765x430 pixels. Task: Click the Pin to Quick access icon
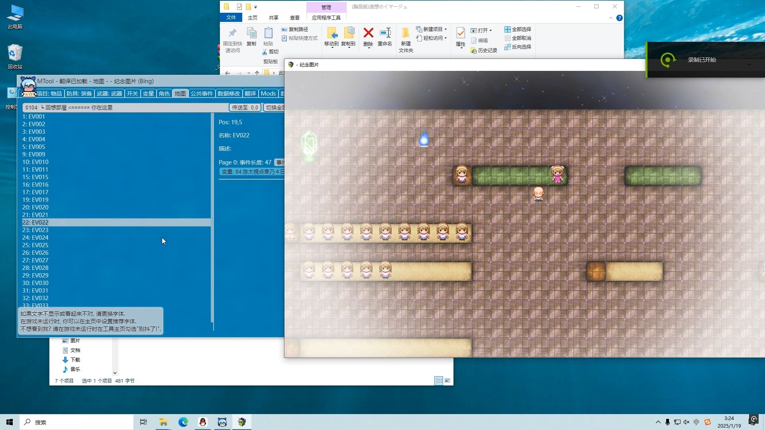pos(233,33)
